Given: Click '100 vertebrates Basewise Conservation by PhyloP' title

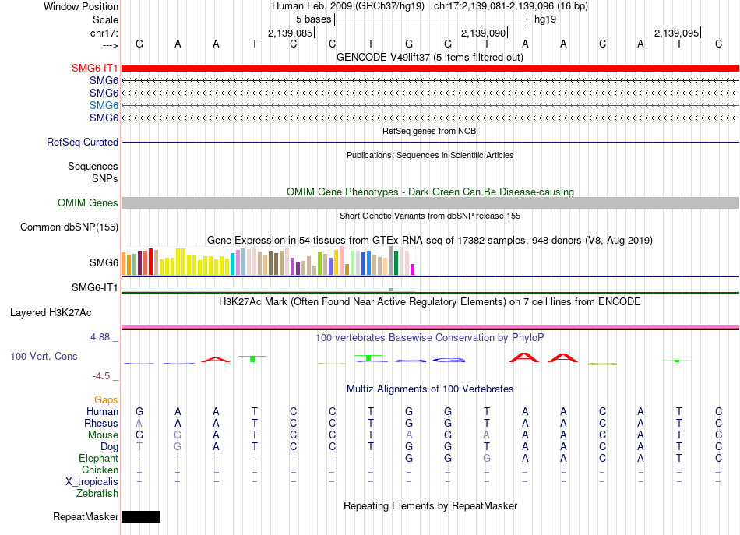Looking at the screenshot, I should click(430, 338).
